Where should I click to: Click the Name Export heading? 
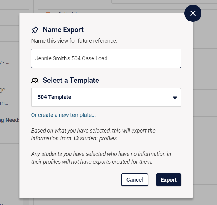coord(63,30)
